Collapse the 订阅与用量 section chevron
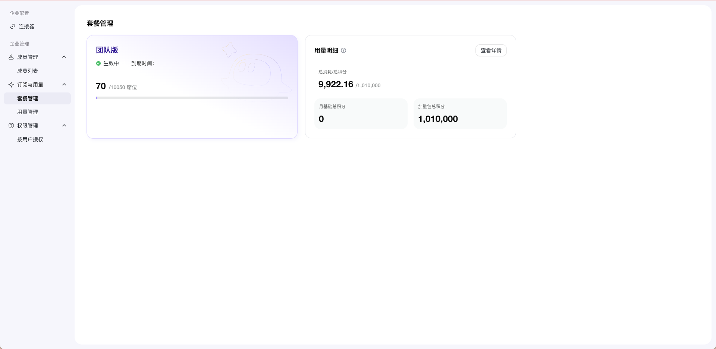This screenshot has height=349, width=716. click(x=64, y=85)
